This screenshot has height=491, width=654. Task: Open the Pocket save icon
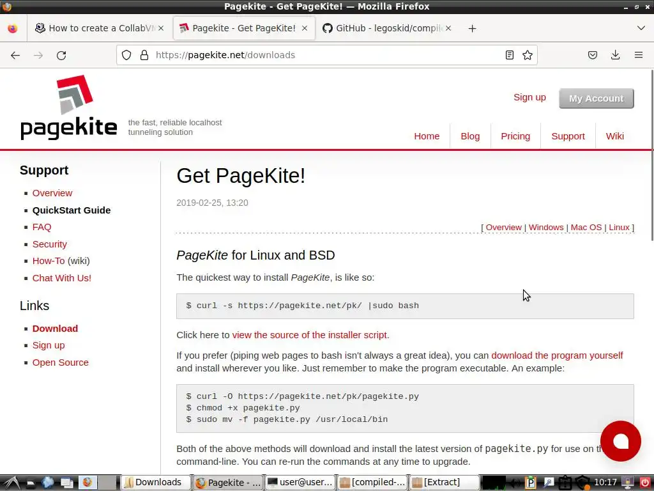click(x=593, y=55)
